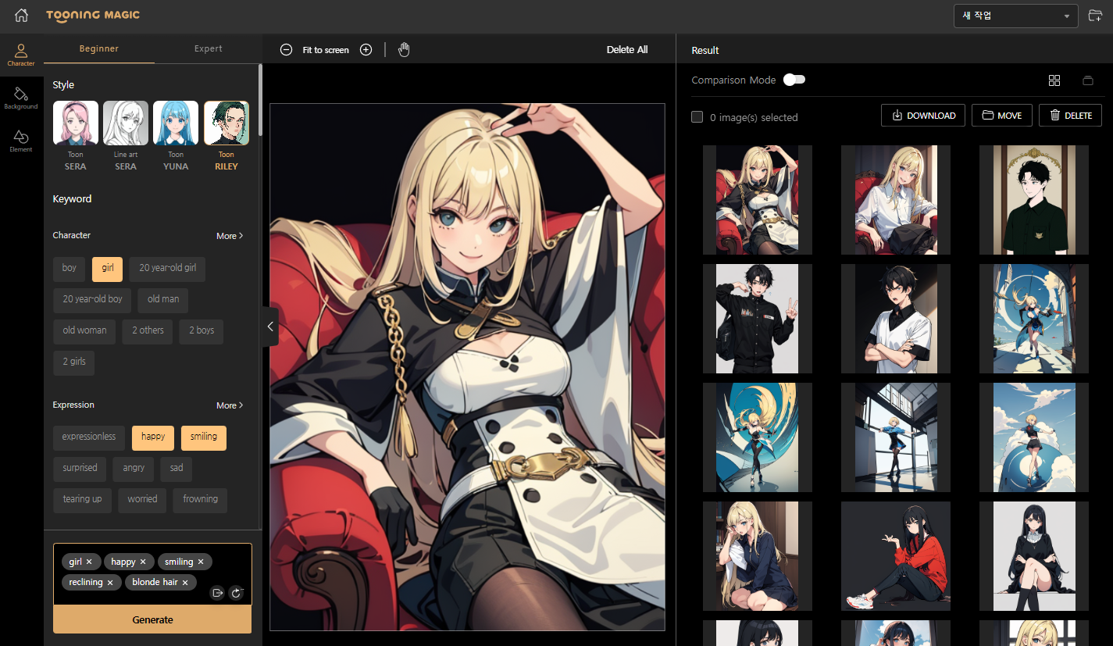Image resolution: width=1113 pixels, height=646 pixels.
Task: Switch to grid view layout icon
Action: pos(1054,80)
